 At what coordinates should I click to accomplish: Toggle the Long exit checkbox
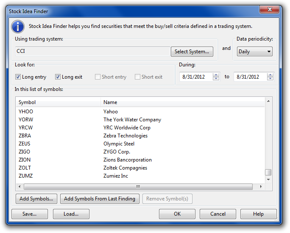click(58, 77)
